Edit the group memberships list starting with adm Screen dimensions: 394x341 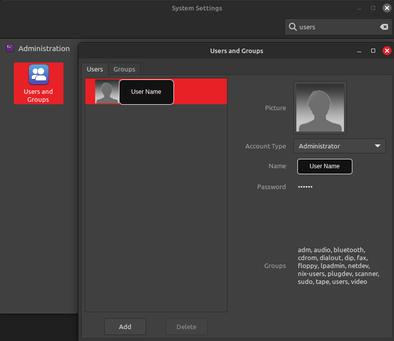(x=338, y=266)
